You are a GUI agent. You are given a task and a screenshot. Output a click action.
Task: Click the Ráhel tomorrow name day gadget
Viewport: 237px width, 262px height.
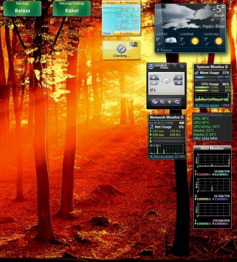[x=72, y=9]
